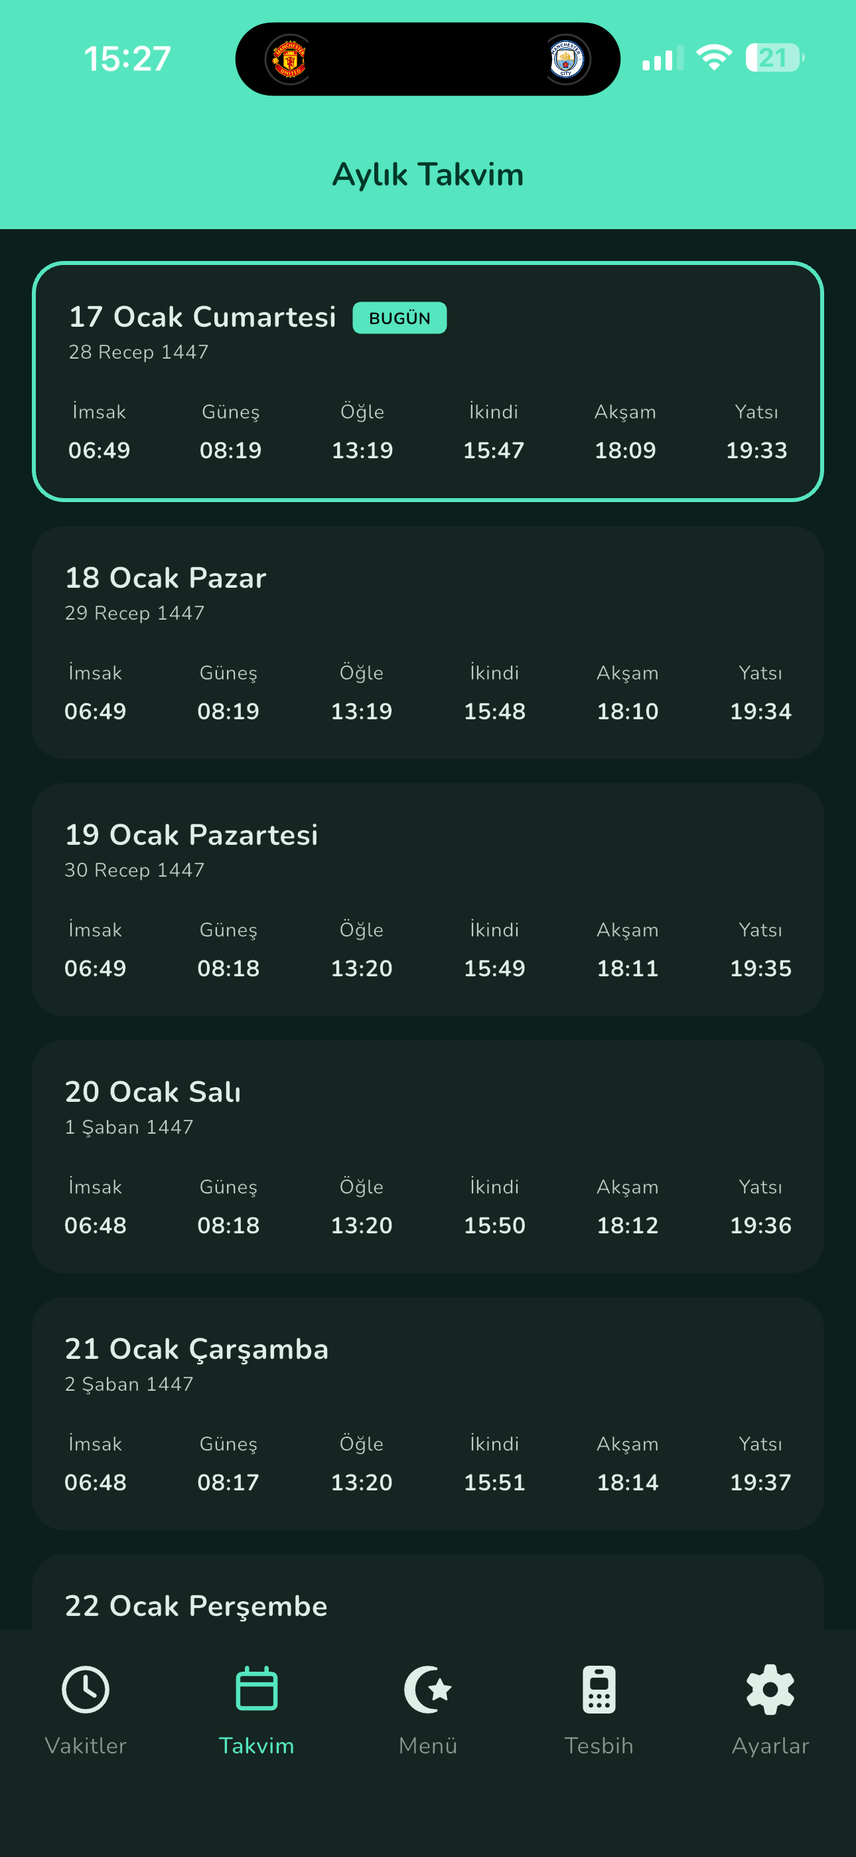Tap the BUGÜN badge

(399, 318)
